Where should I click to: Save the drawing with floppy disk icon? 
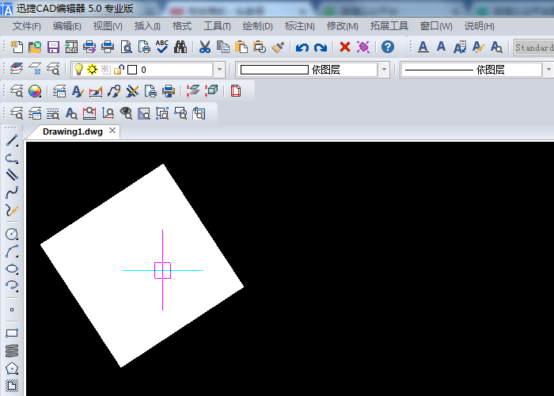[x=53, y=47]
